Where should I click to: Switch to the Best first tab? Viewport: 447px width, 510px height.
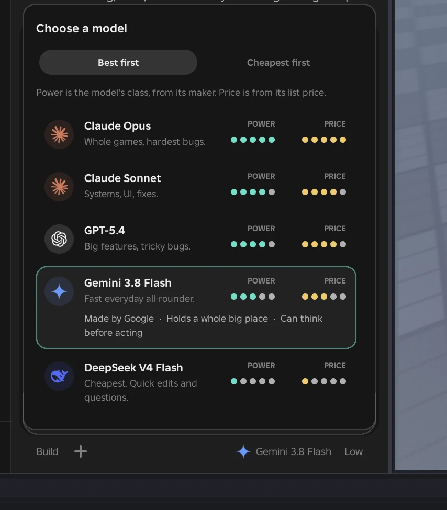click(118, 62)
